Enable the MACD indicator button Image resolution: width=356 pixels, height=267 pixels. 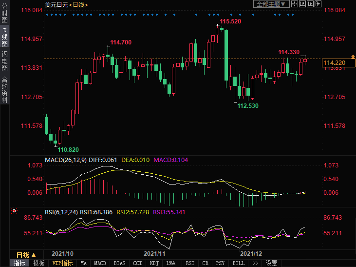click(x=100, y=263)
